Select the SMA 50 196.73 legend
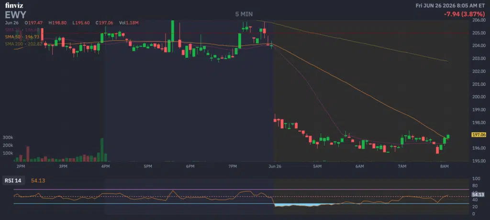Image resolution: width=490 pixels, height=220 pixels. [22, 37]
